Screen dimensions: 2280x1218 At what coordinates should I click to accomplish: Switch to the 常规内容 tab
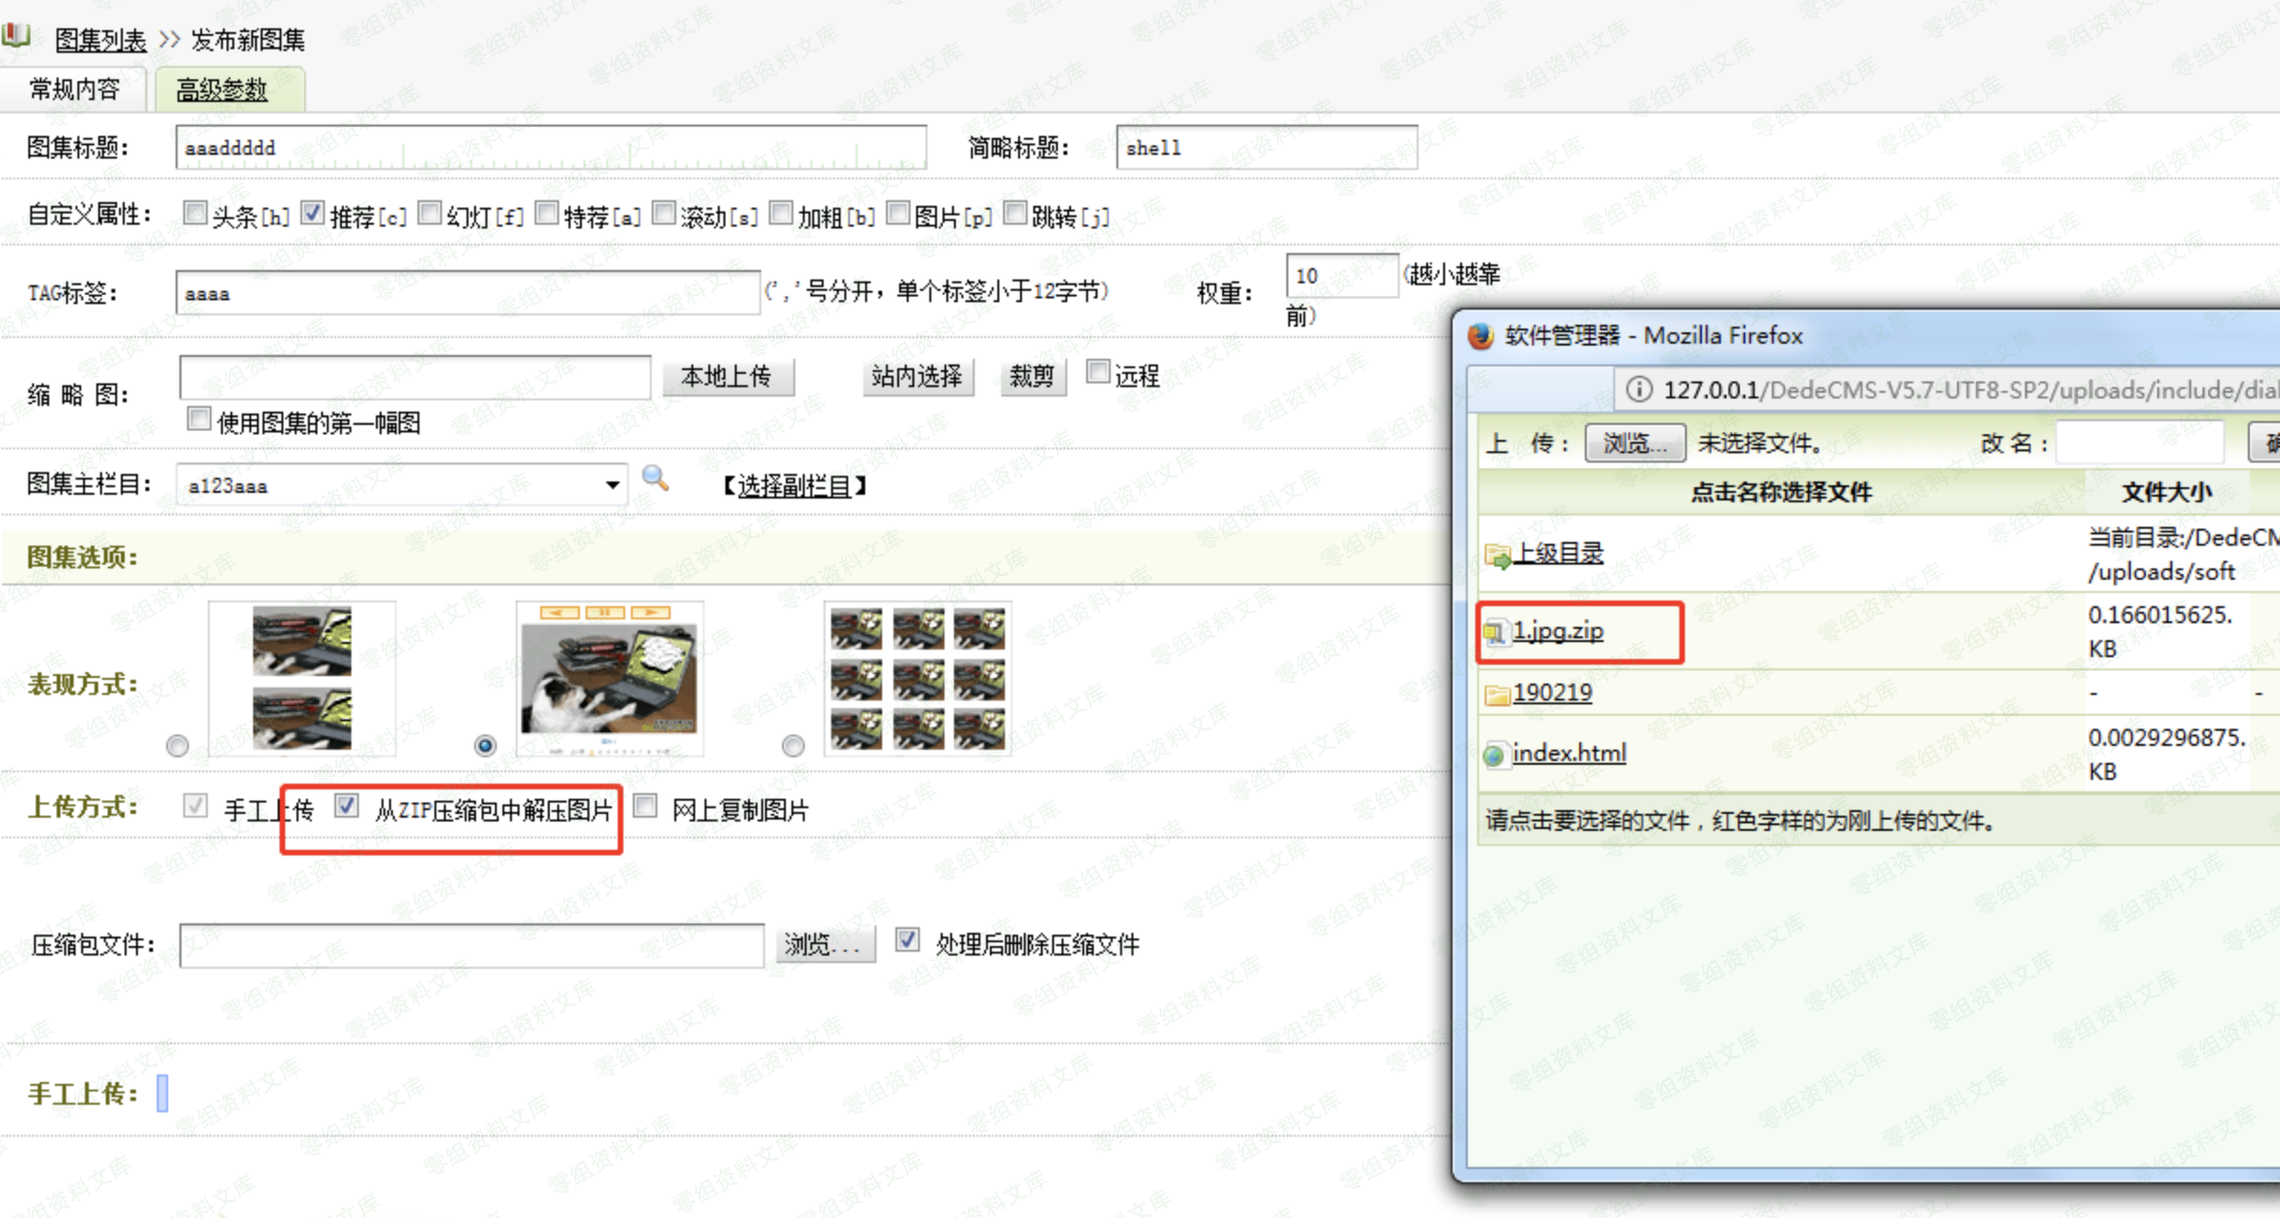(x=75, y=90)
